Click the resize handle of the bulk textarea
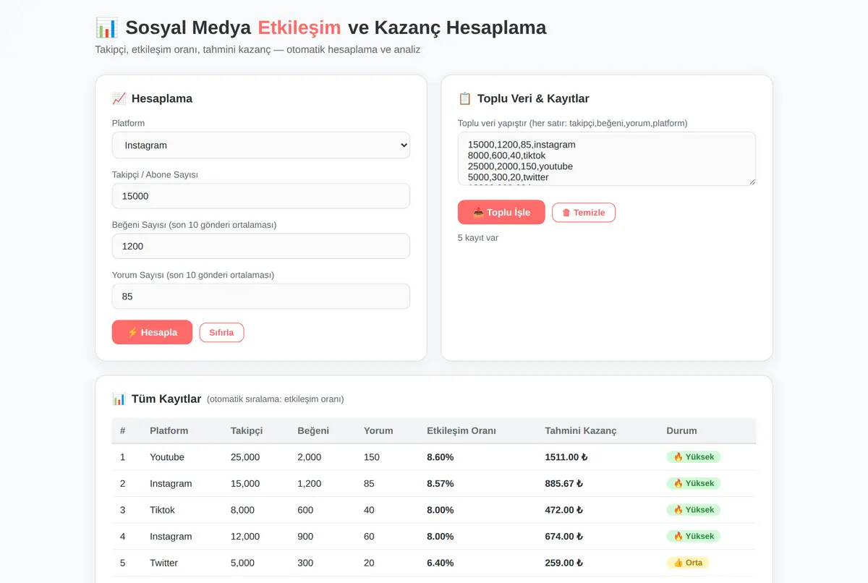 (x=752, y=182)
